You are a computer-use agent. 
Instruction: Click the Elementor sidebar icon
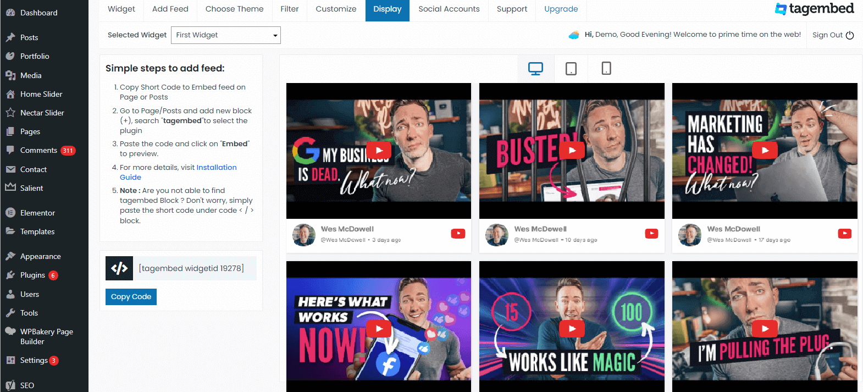click(x=10, y=213)
